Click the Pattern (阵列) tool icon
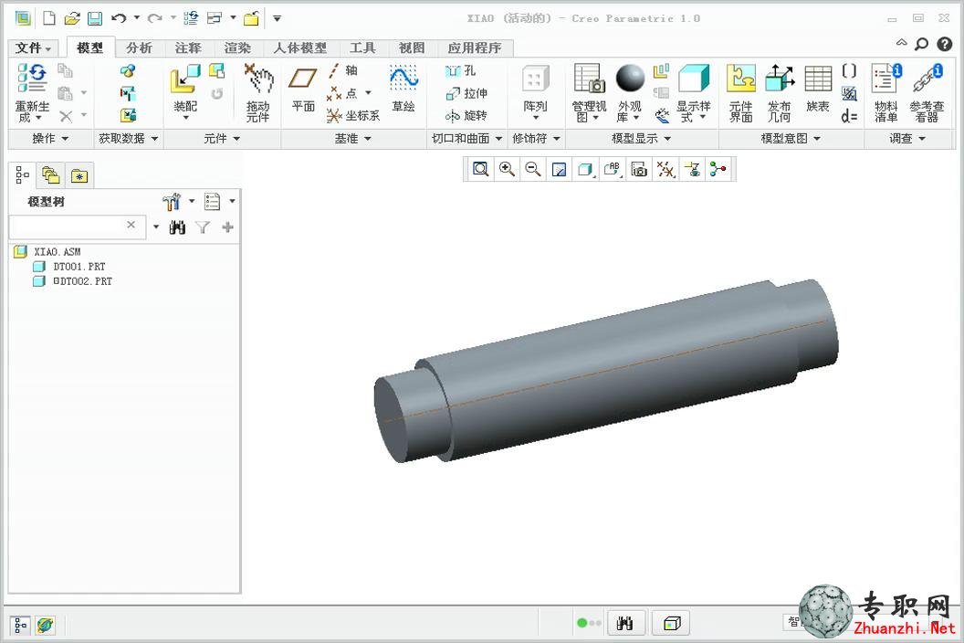Viewport: 964px width, 643px height. [536, 79]
